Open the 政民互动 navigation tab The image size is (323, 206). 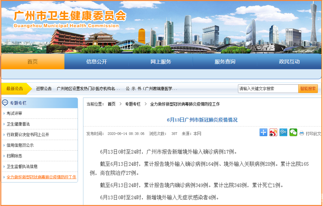289,61
